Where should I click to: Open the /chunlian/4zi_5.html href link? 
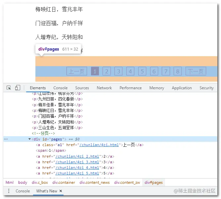pos(77,173)
